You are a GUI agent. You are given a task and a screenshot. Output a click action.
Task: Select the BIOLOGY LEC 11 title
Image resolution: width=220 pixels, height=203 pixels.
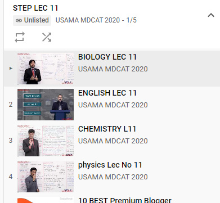(x=107, y=57)
